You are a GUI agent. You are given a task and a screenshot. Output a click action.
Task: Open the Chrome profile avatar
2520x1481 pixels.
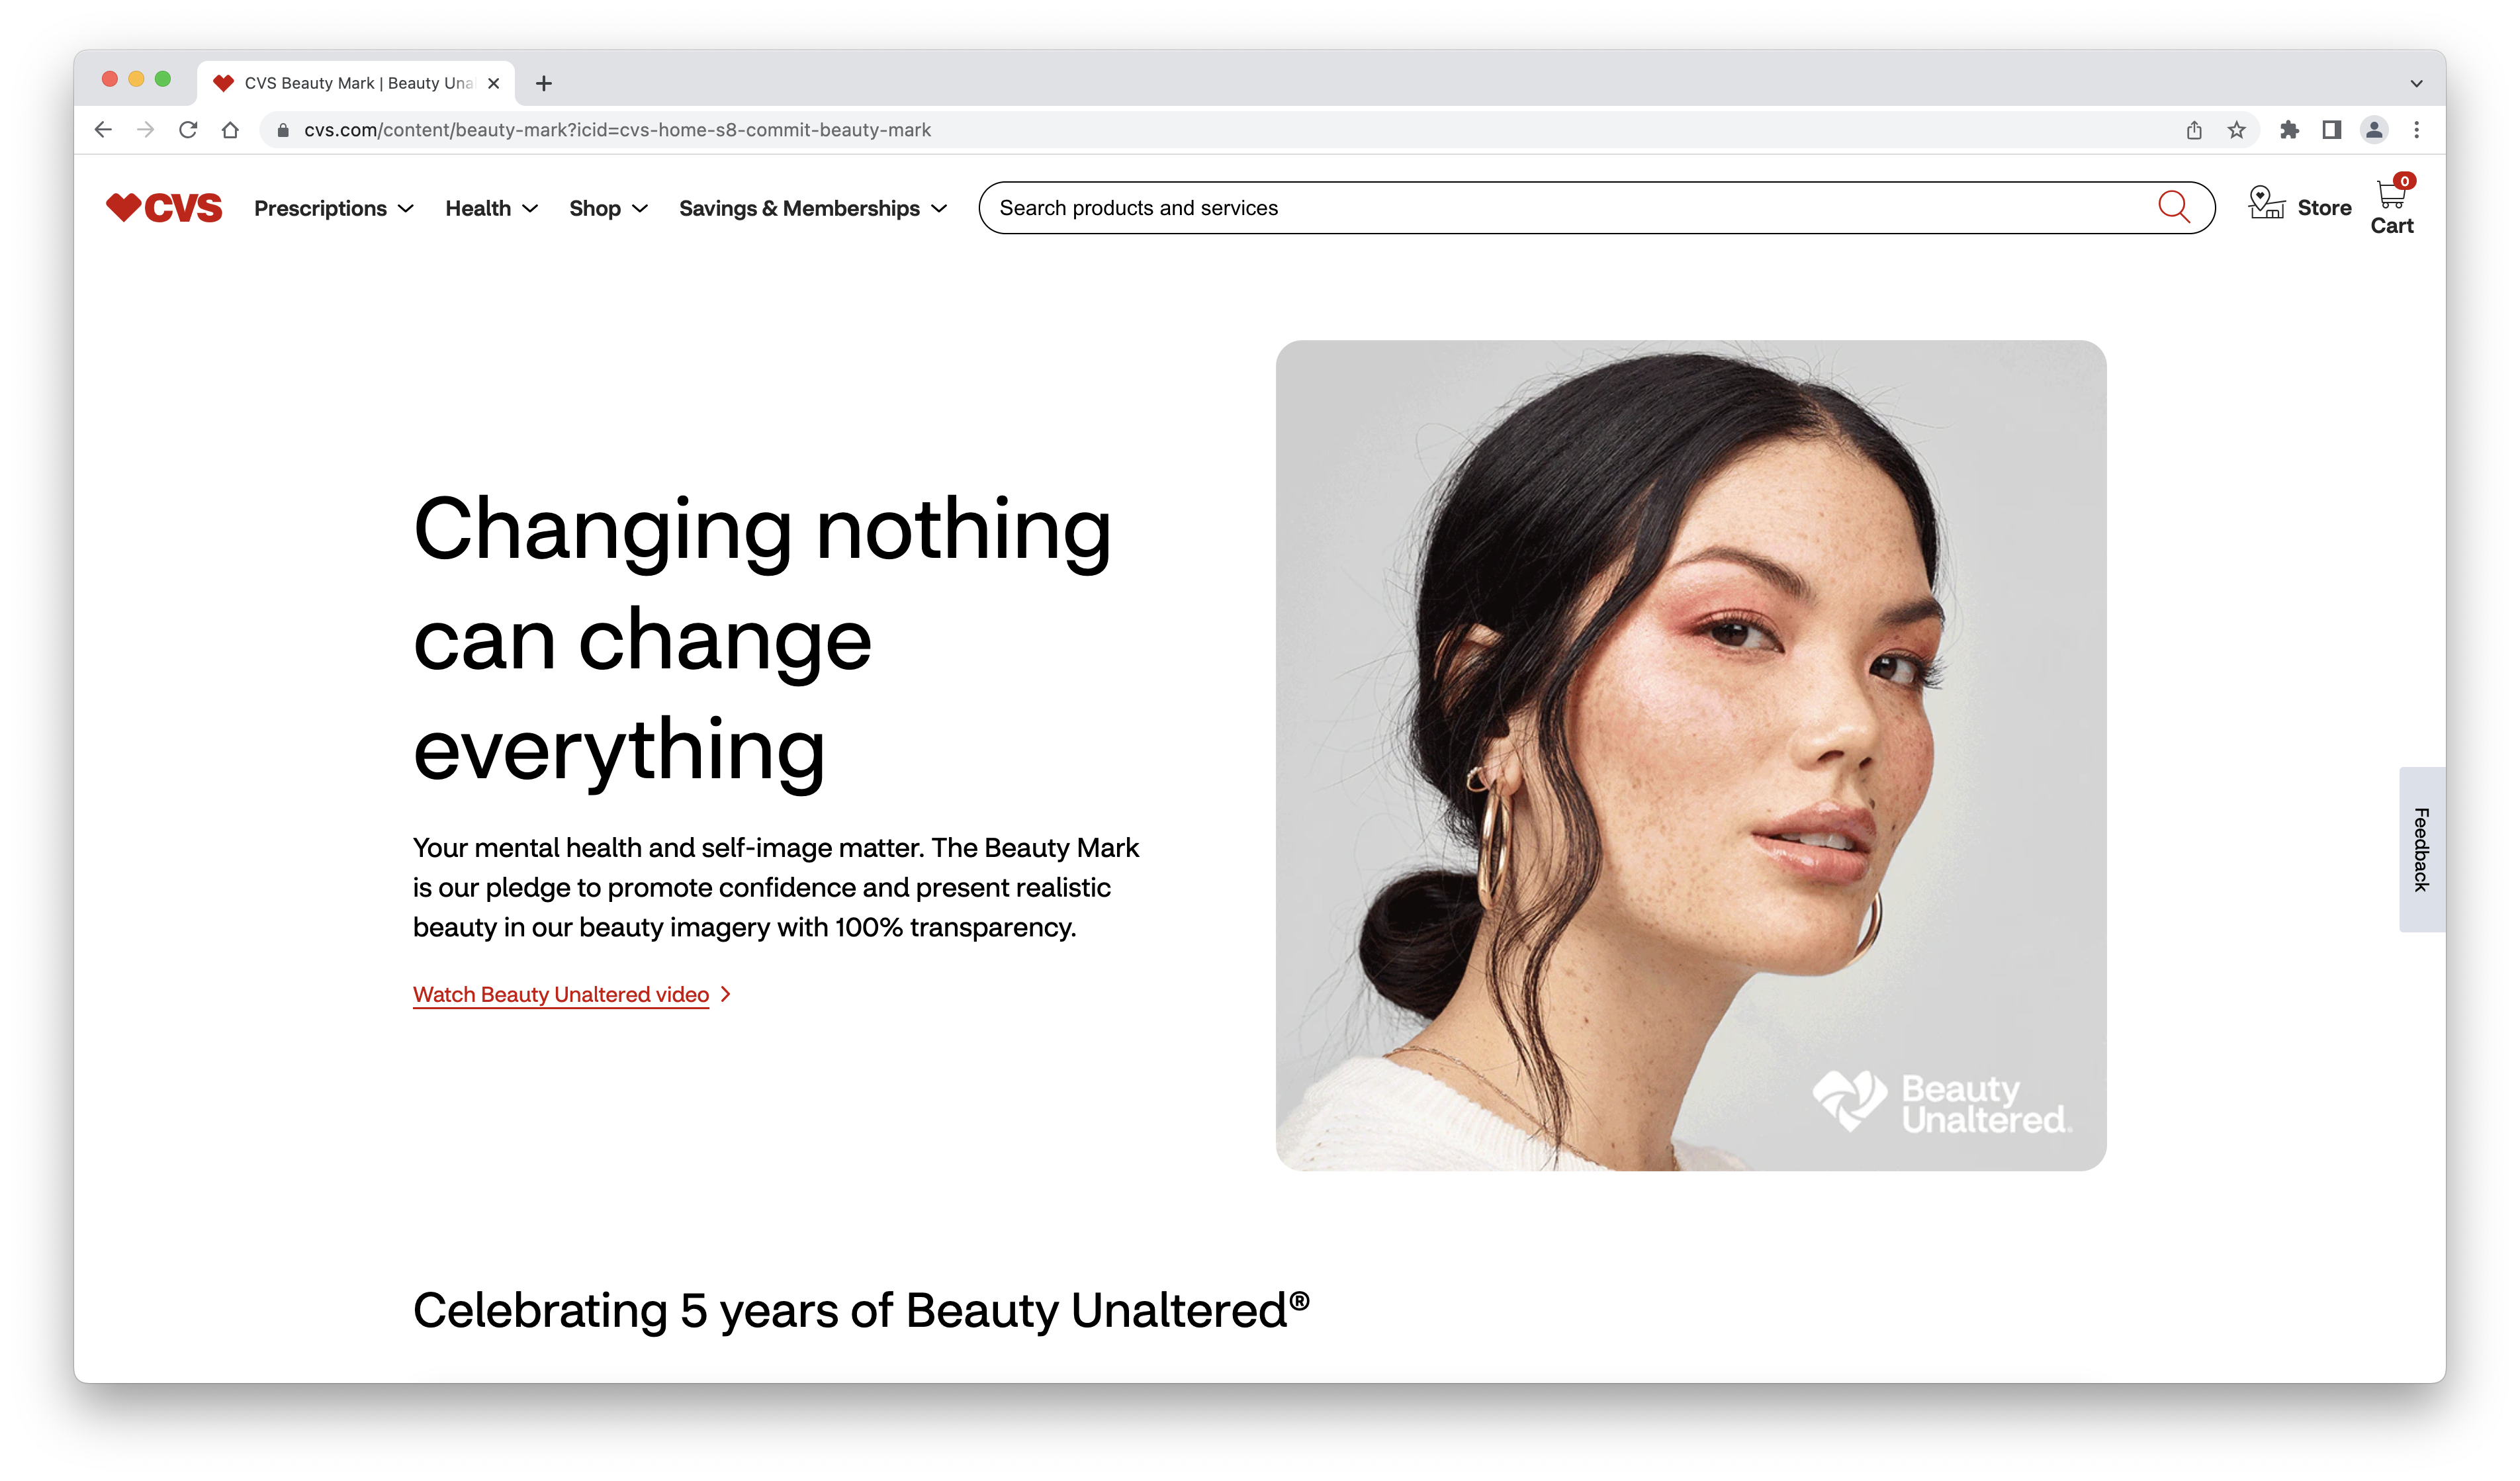[2374, 130]
